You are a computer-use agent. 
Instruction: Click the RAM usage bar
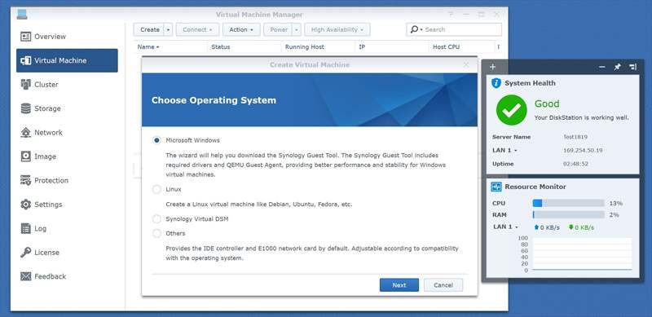[x=568, y=215]
